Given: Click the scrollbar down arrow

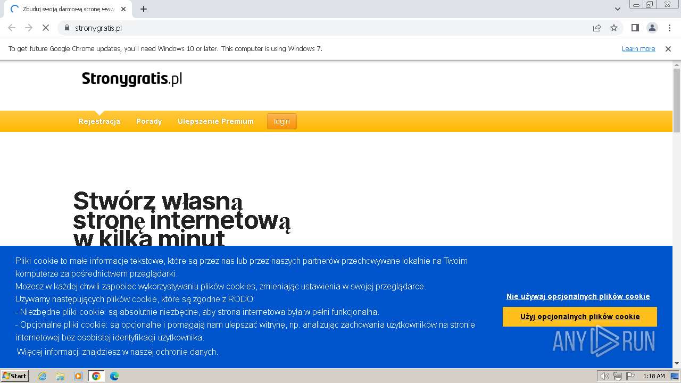Looking at the screenshot, I should pos(677,363).
